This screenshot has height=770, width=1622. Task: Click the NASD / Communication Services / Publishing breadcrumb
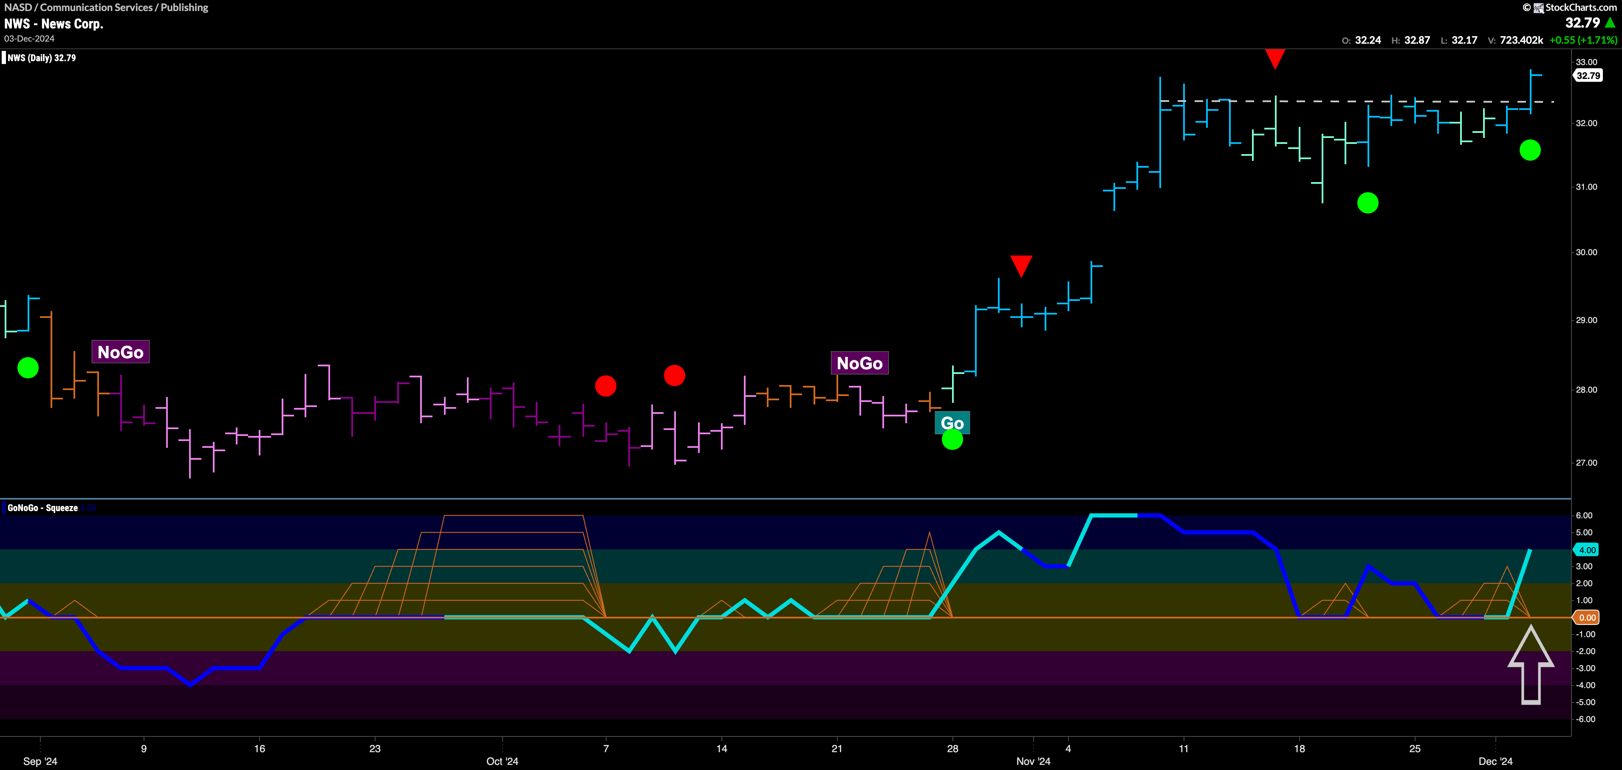106,8
